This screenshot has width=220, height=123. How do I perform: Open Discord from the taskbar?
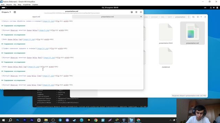[67, 120]
